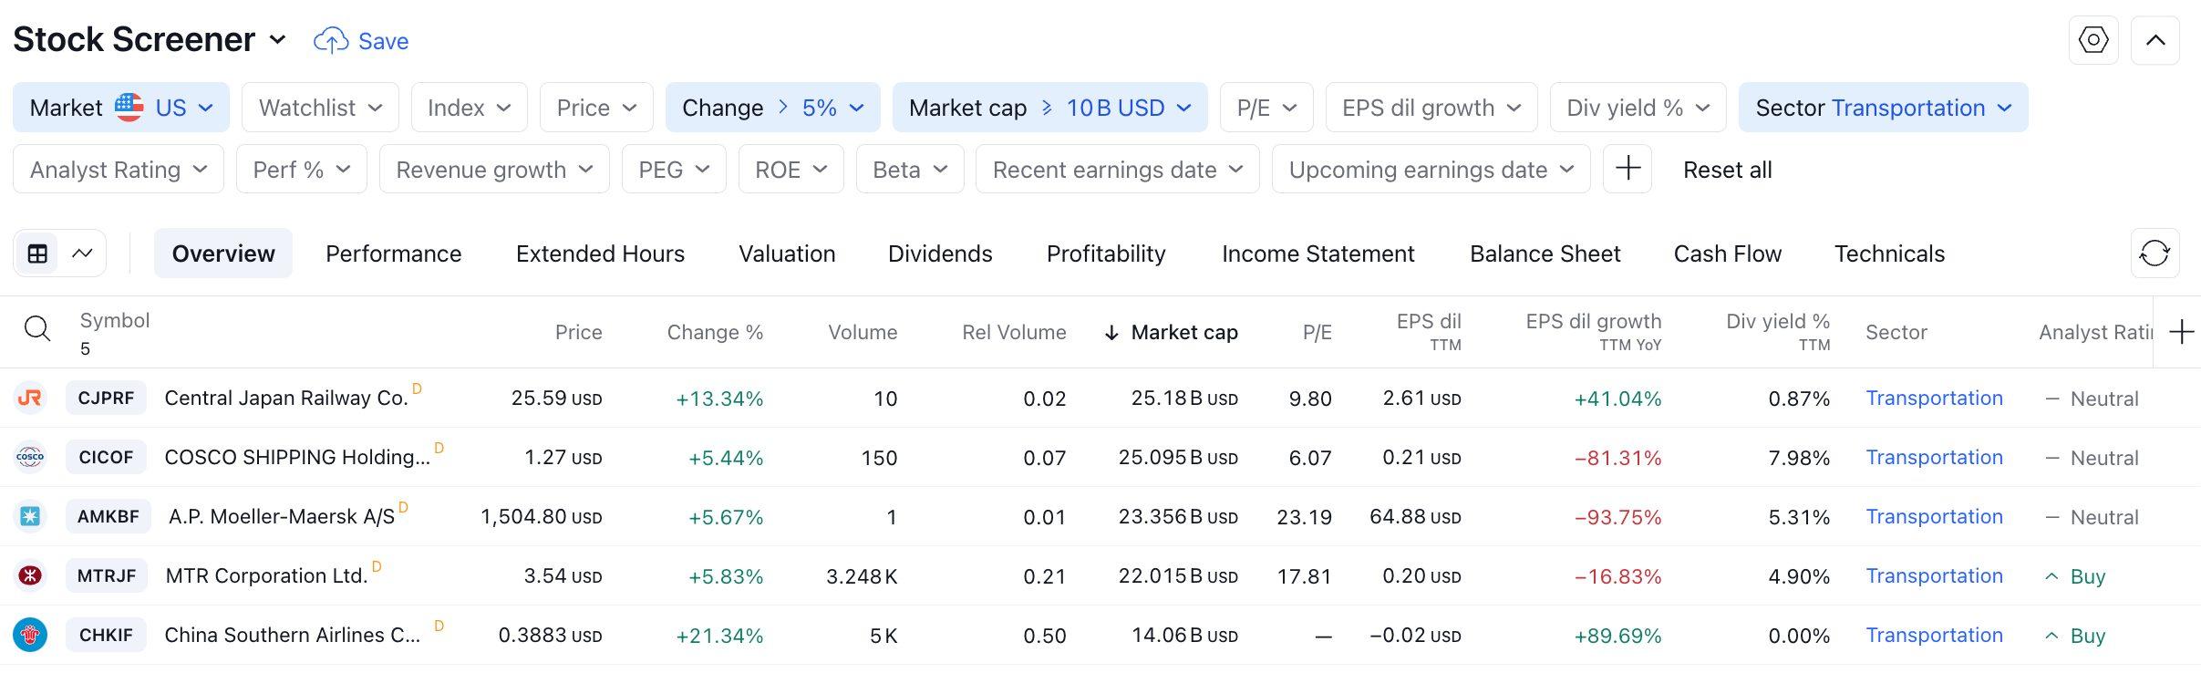Click the Buy rating arrow for CHKIF
Image resolution: width=2201 pixels, height=673 pixels.
click(x=2051, y=636)
